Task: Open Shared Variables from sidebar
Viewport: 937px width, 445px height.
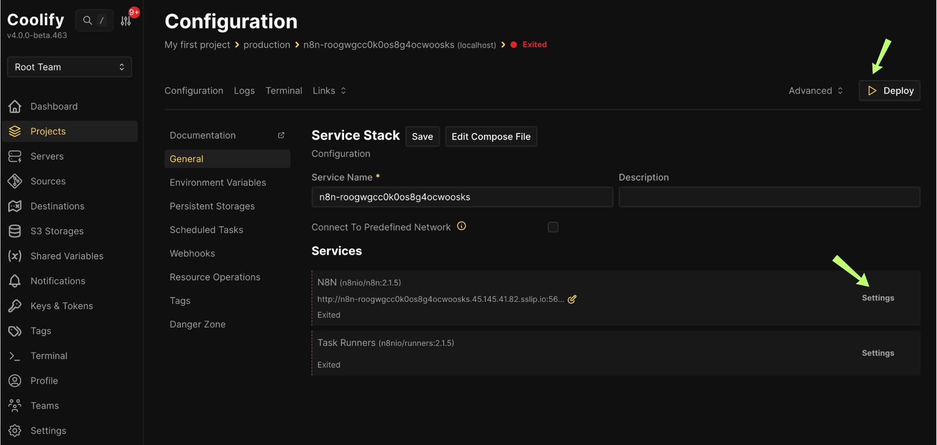Action: (x=67, y=256)
